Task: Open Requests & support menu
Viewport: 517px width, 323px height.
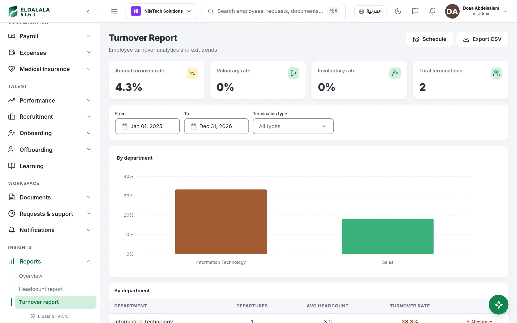Action: 50,214
